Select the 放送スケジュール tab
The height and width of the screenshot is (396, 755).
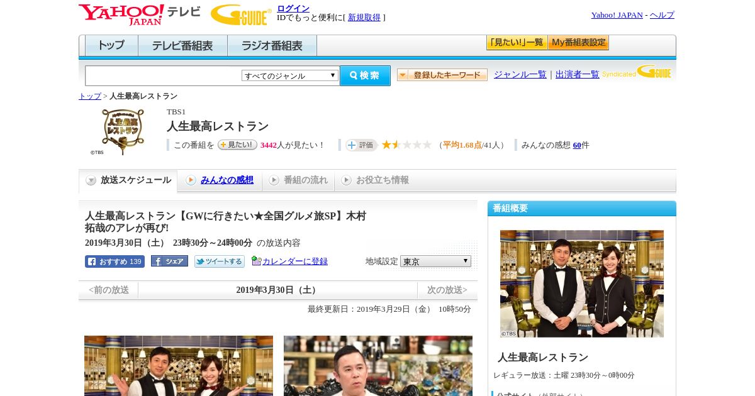click(128, 180)
